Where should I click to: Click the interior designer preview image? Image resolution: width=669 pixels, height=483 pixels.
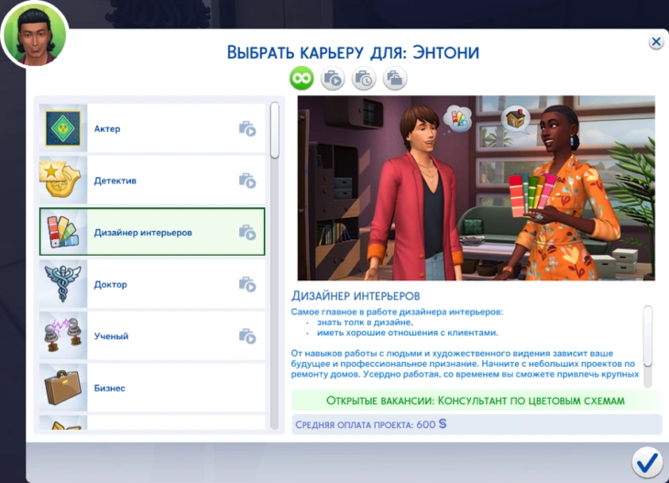pyautogui.click(x=476, y=188)
